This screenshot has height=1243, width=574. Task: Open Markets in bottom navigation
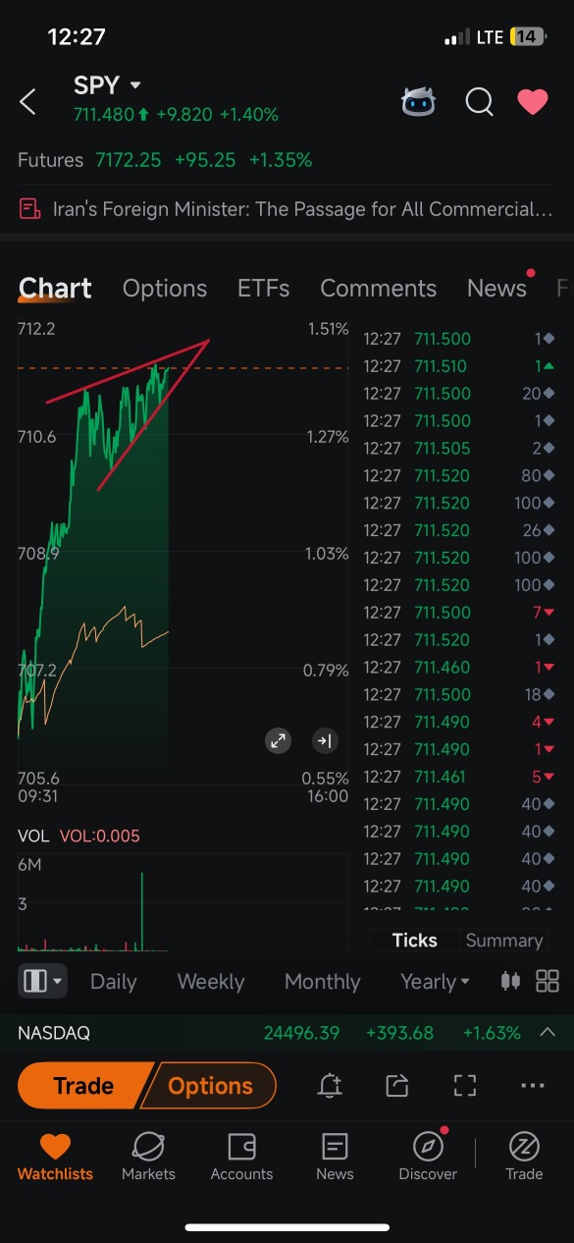coord(148,1157)
